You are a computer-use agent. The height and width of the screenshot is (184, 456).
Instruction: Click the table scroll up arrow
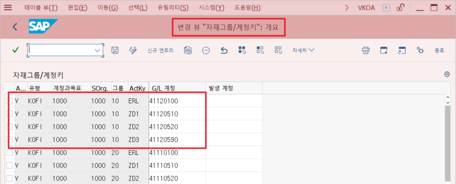(448, 98)
